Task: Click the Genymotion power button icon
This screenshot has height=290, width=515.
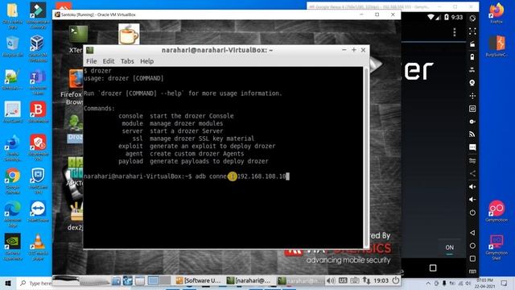Action: pos(472,213)
